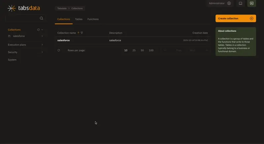Open Execution plans in sidebar
This screenshot has width=264, height=144.
17,45
